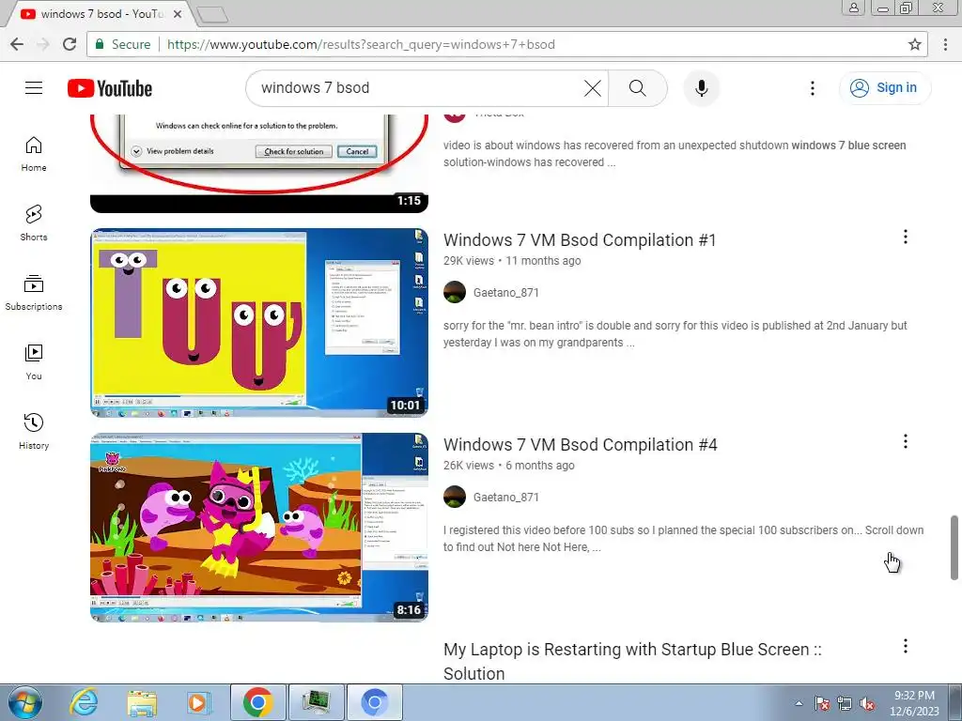Click the page vertical scrollbar thumb
Image resolution: width=962 pixels, height=721 pixels.
click(954, 547)
